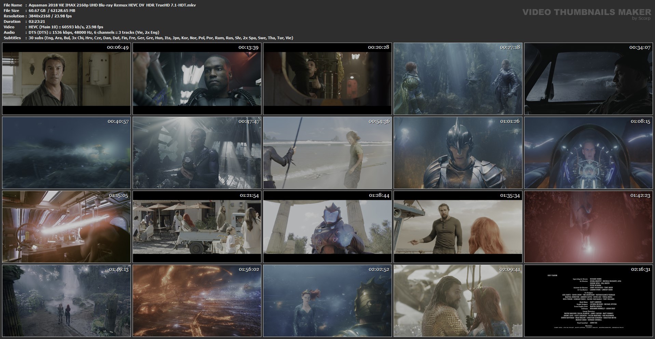Viewport: 655px width, 339px height.
Task: Open the battle thumbnail at 01:56:02
Action: 197,301
